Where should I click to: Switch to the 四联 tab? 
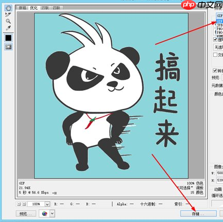point(56,8)
